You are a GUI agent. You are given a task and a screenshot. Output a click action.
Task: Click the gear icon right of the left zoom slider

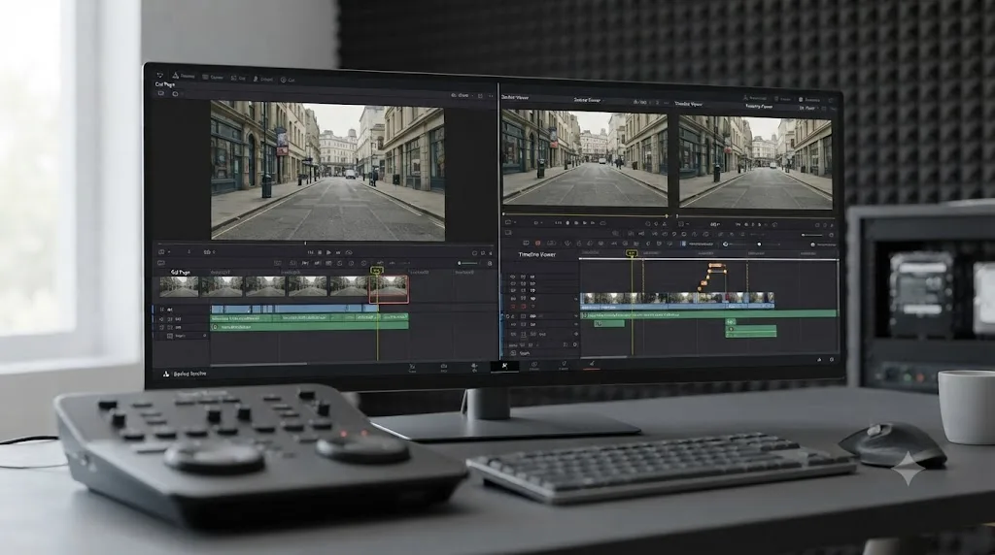[x=490, y=263]
